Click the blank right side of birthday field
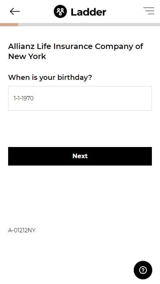The image size is (160, 284). (109, 98)
